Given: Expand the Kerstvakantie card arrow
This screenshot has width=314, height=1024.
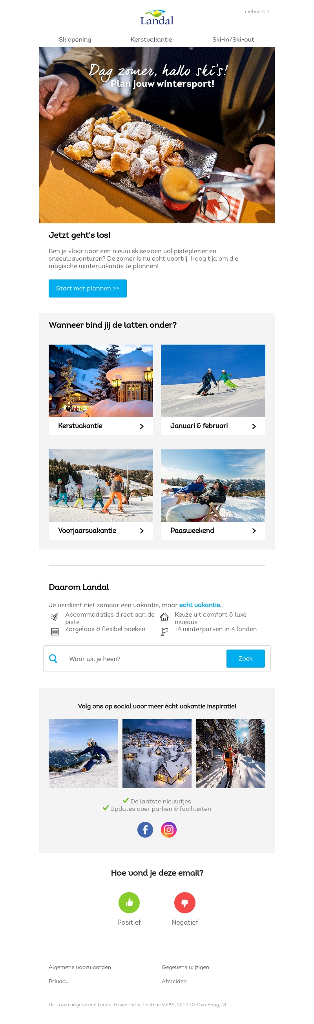Looking at the screenshot, I should tap(142, 426).
